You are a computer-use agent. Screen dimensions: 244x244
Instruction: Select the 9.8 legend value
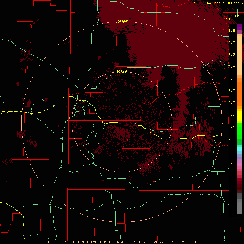coord(232,30)
